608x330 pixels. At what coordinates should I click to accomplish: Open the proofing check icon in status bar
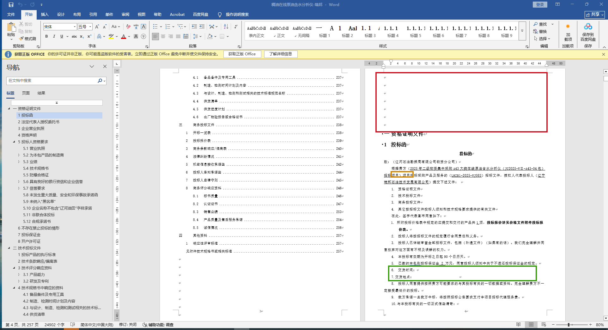point(73,325)
